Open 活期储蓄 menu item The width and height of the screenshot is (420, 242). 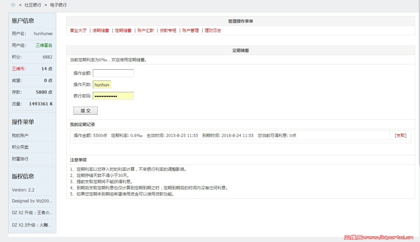[x=101, y=30]
